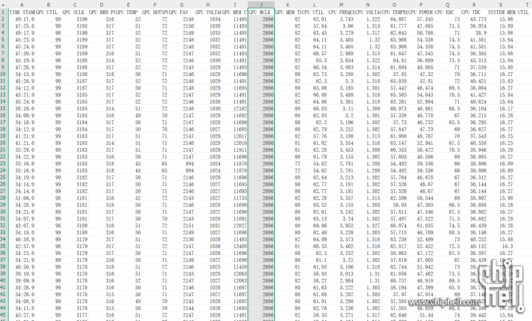Select the time stamp cell "49:17.0"

point(22,19)
